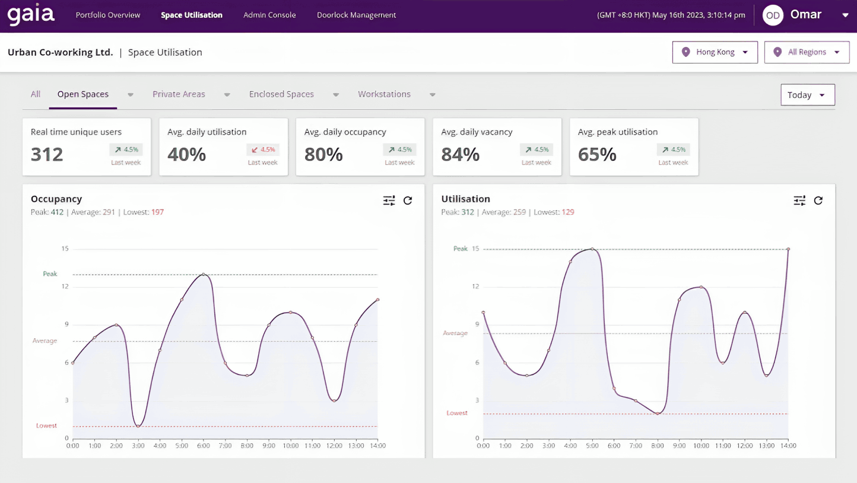Click the Admin Console link
Screen dimensions: 857x483
[269, 15]
